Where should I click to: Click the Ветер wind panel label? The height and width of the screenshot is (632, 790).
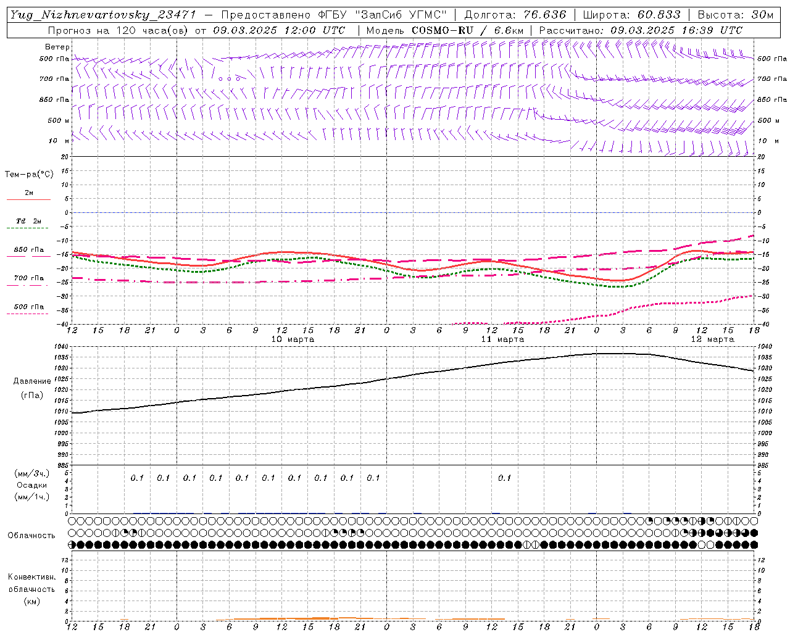click(57, 47)
